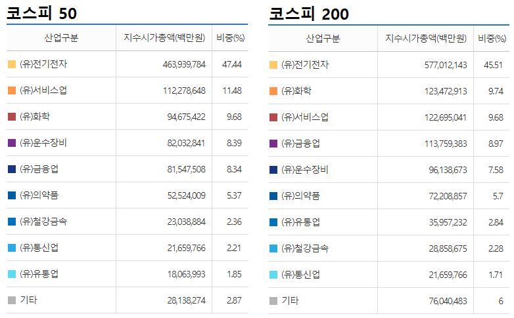The height and width of the screenshot is (318, 514).
Task: Click 산업구분 header in 코스피 200 table
Action: (x=323, y=39)
